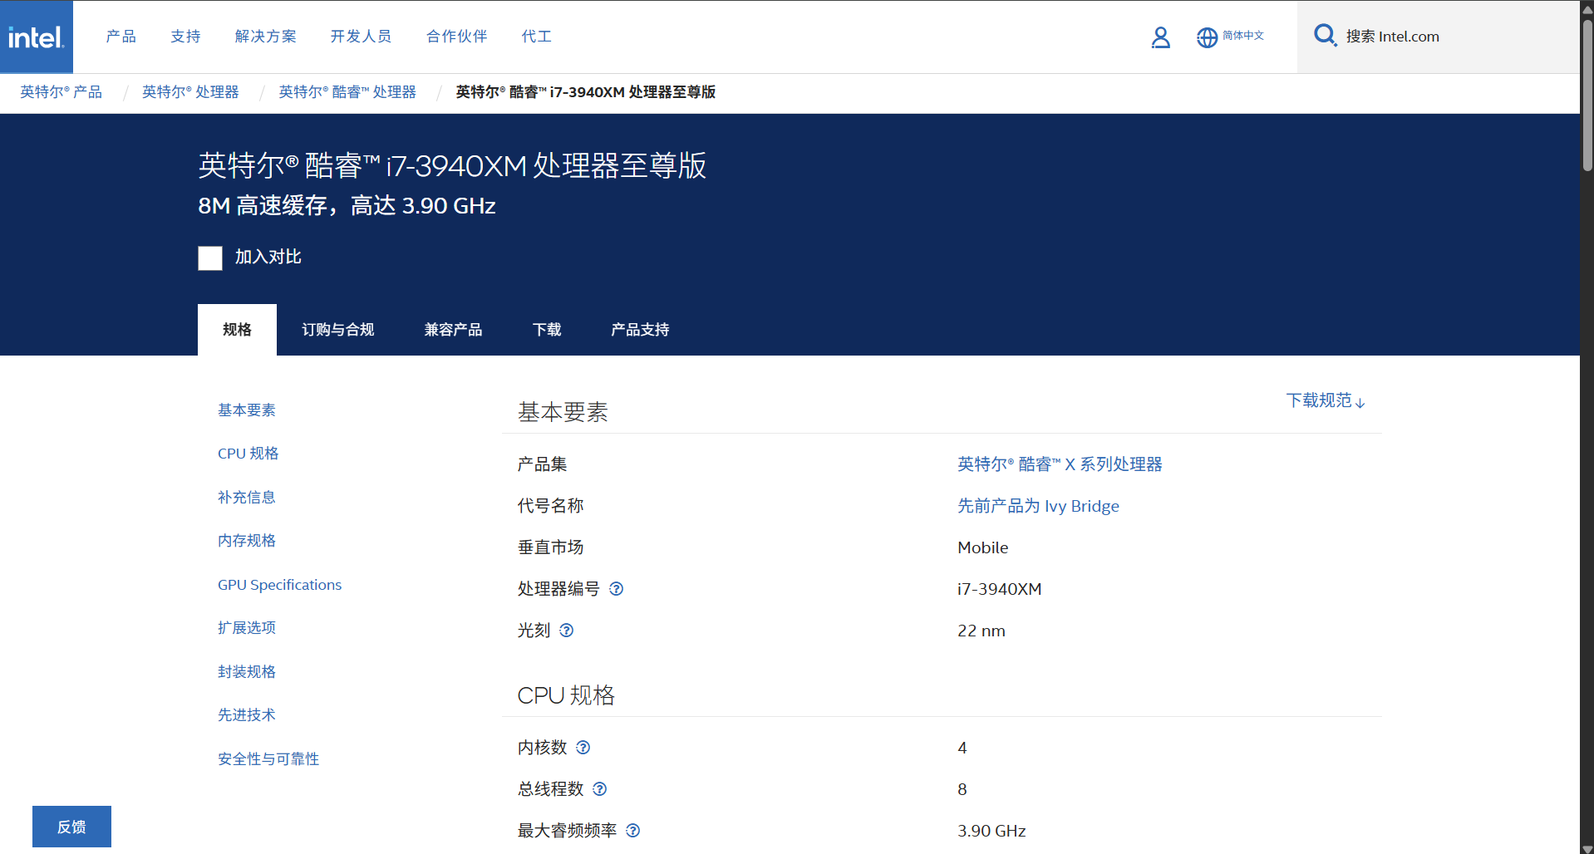Viewport: 1594px width, 854px height.
Task: Click the 22 nm lithography value
Action: [x=981, y=631]
